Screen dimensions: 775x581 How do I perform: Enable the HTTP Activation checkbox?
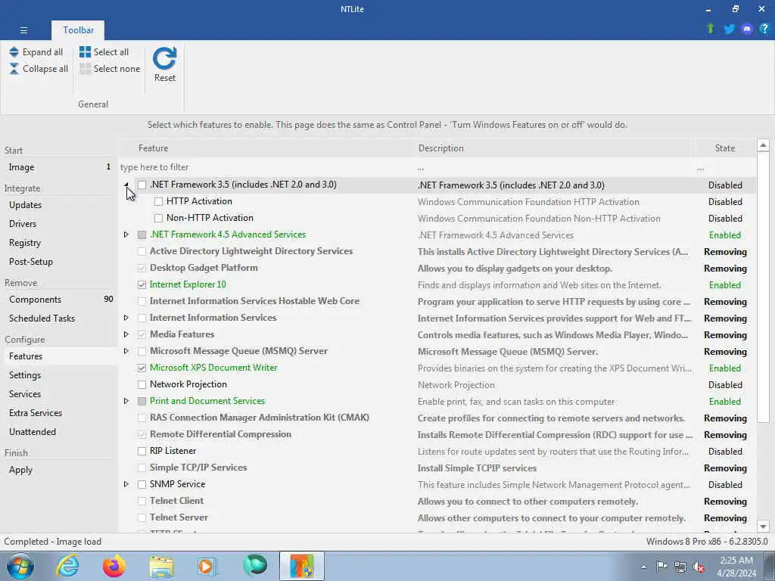click(158, 201)
